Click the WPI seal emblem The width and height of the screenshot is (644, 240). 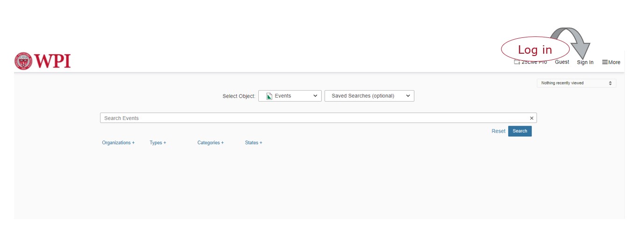pyautogui.click(x=23, y=61)
